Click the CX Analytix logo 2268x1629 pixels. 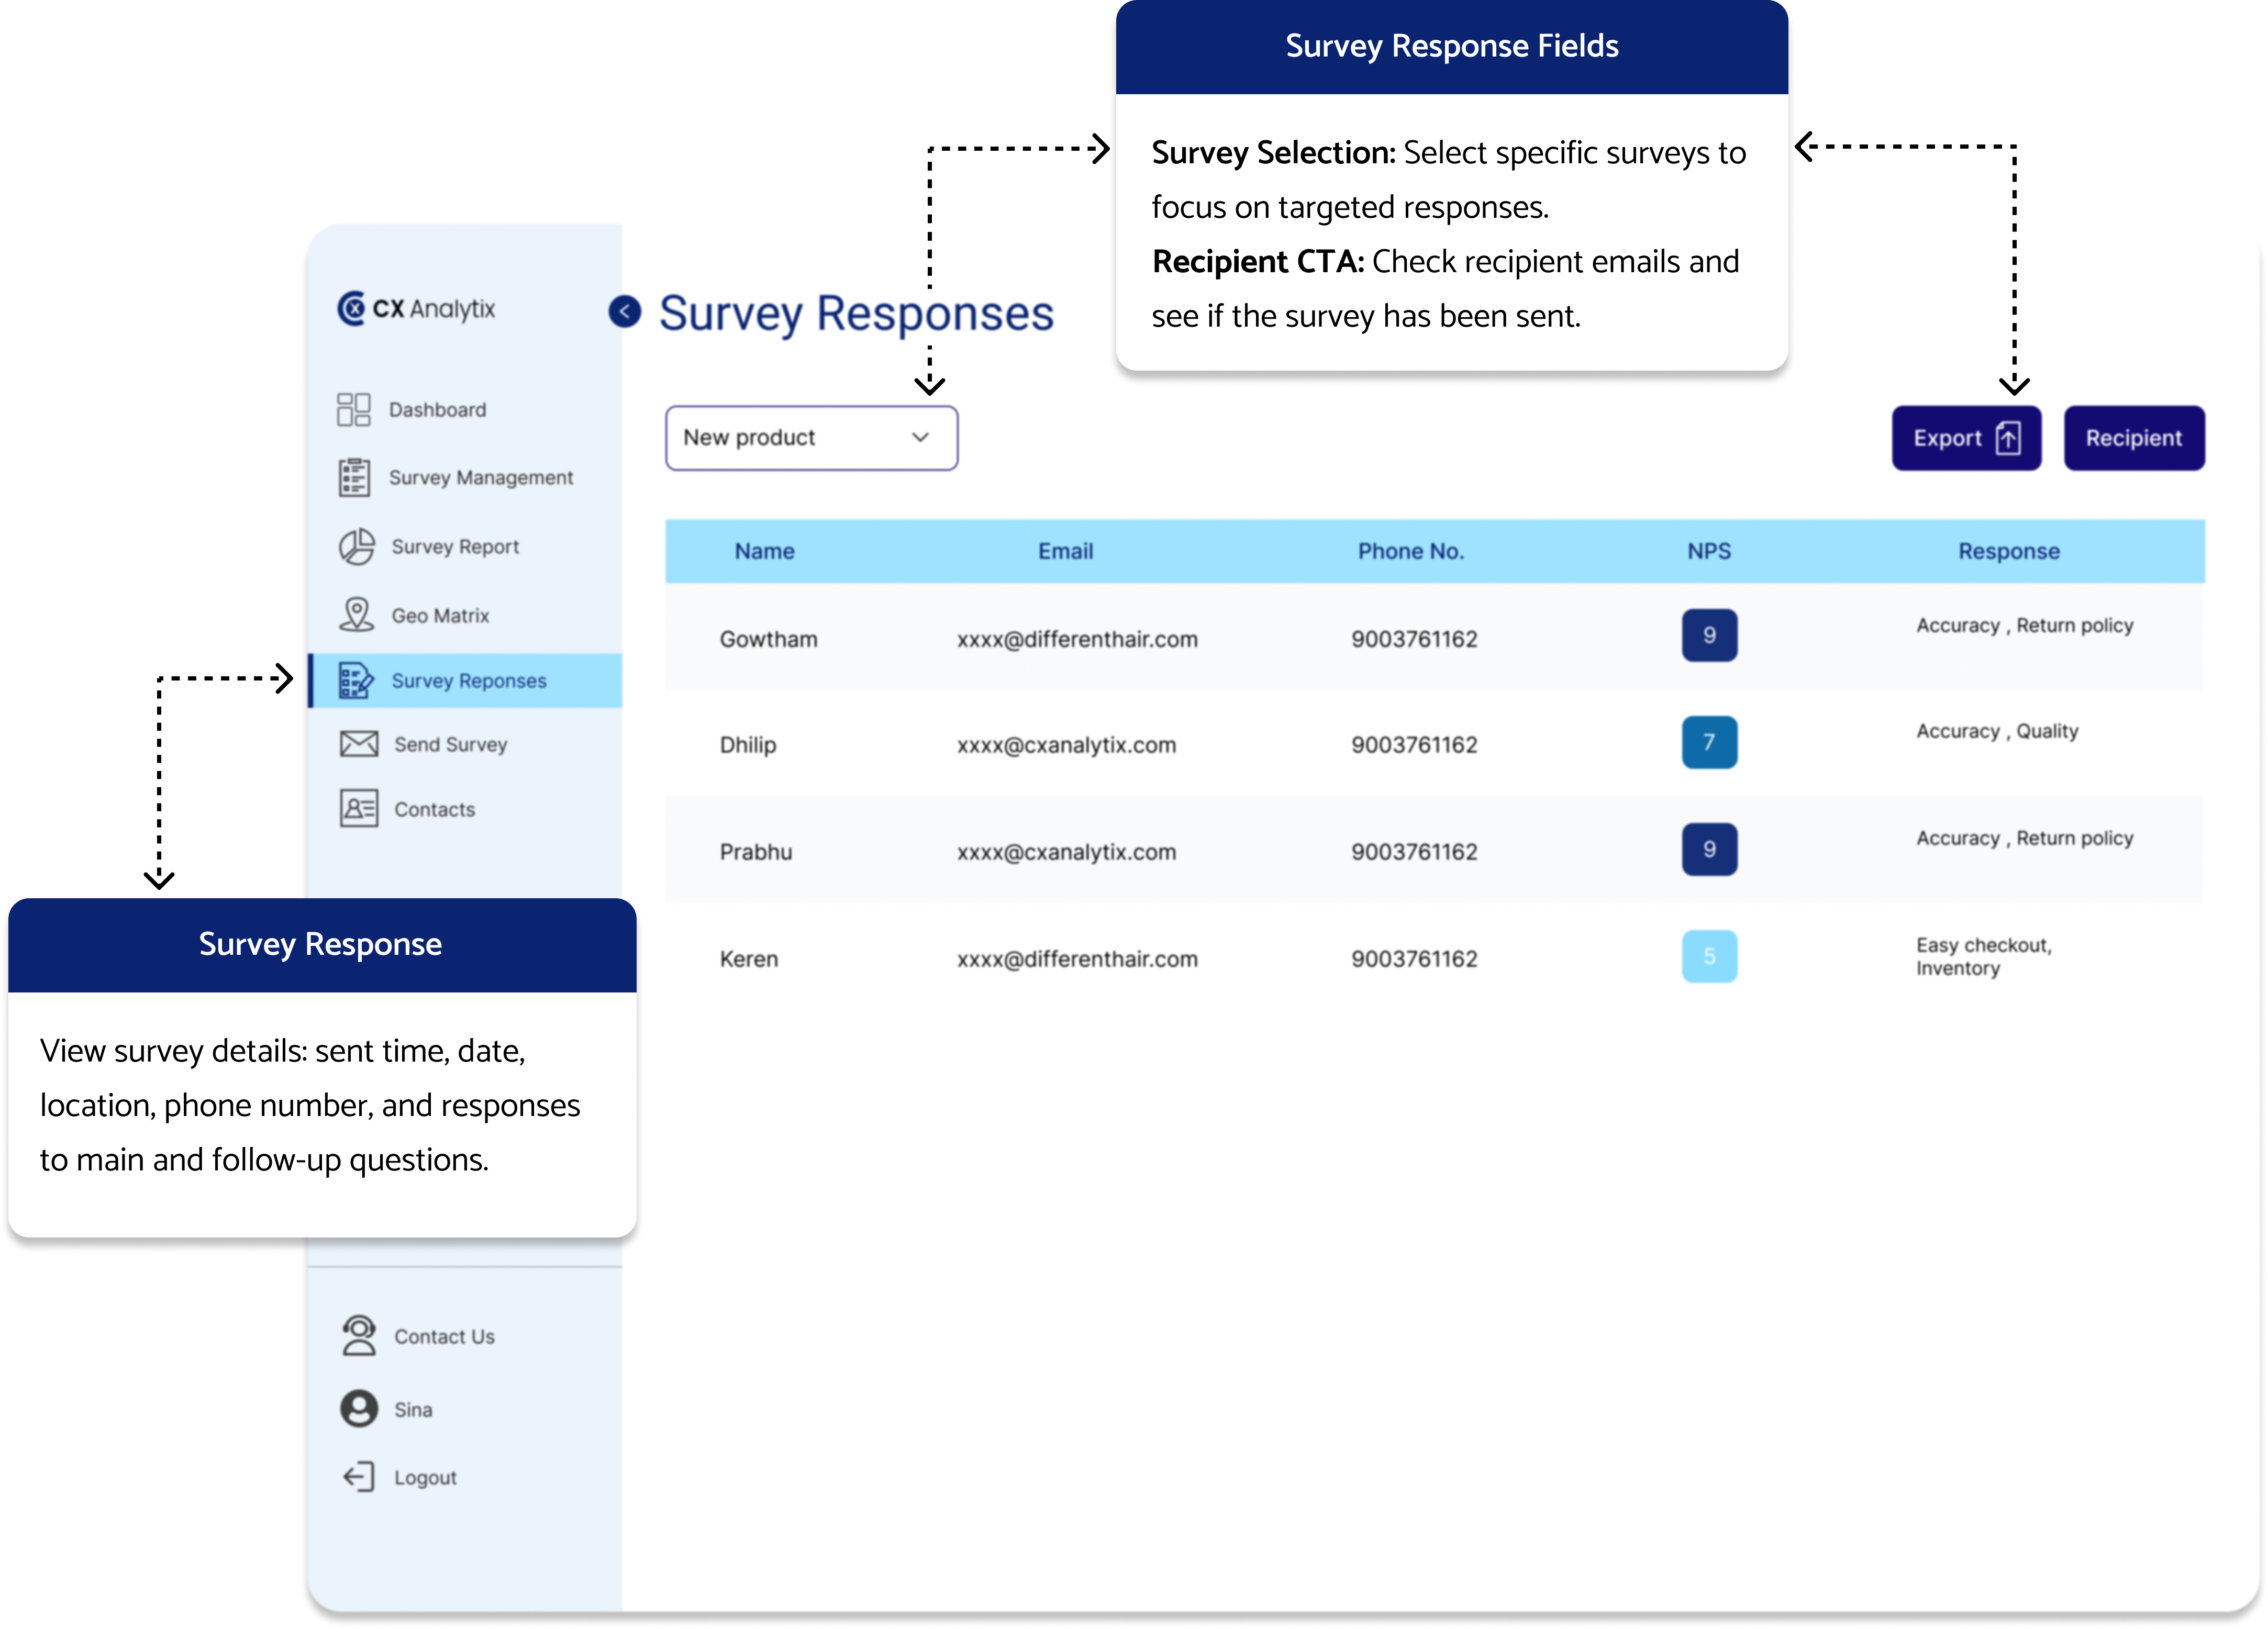pyautogui.click(x=416, y=309)
